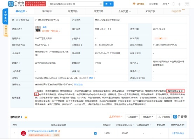This screenshot has height=139, width=194.
Task: Switch to the 经营风险 tab
Action: point(73,11)
